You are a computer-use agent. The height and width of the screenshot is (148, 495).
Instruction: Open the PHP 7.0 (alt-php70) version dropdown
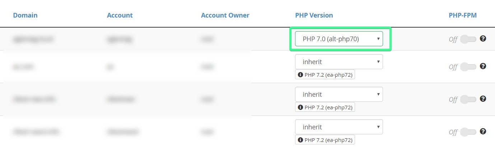339,39
